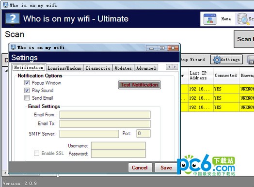Image resolution: width=254 pixels, height=187 pixels.
Task: Click the Save button
Action: tap(166, 168)
